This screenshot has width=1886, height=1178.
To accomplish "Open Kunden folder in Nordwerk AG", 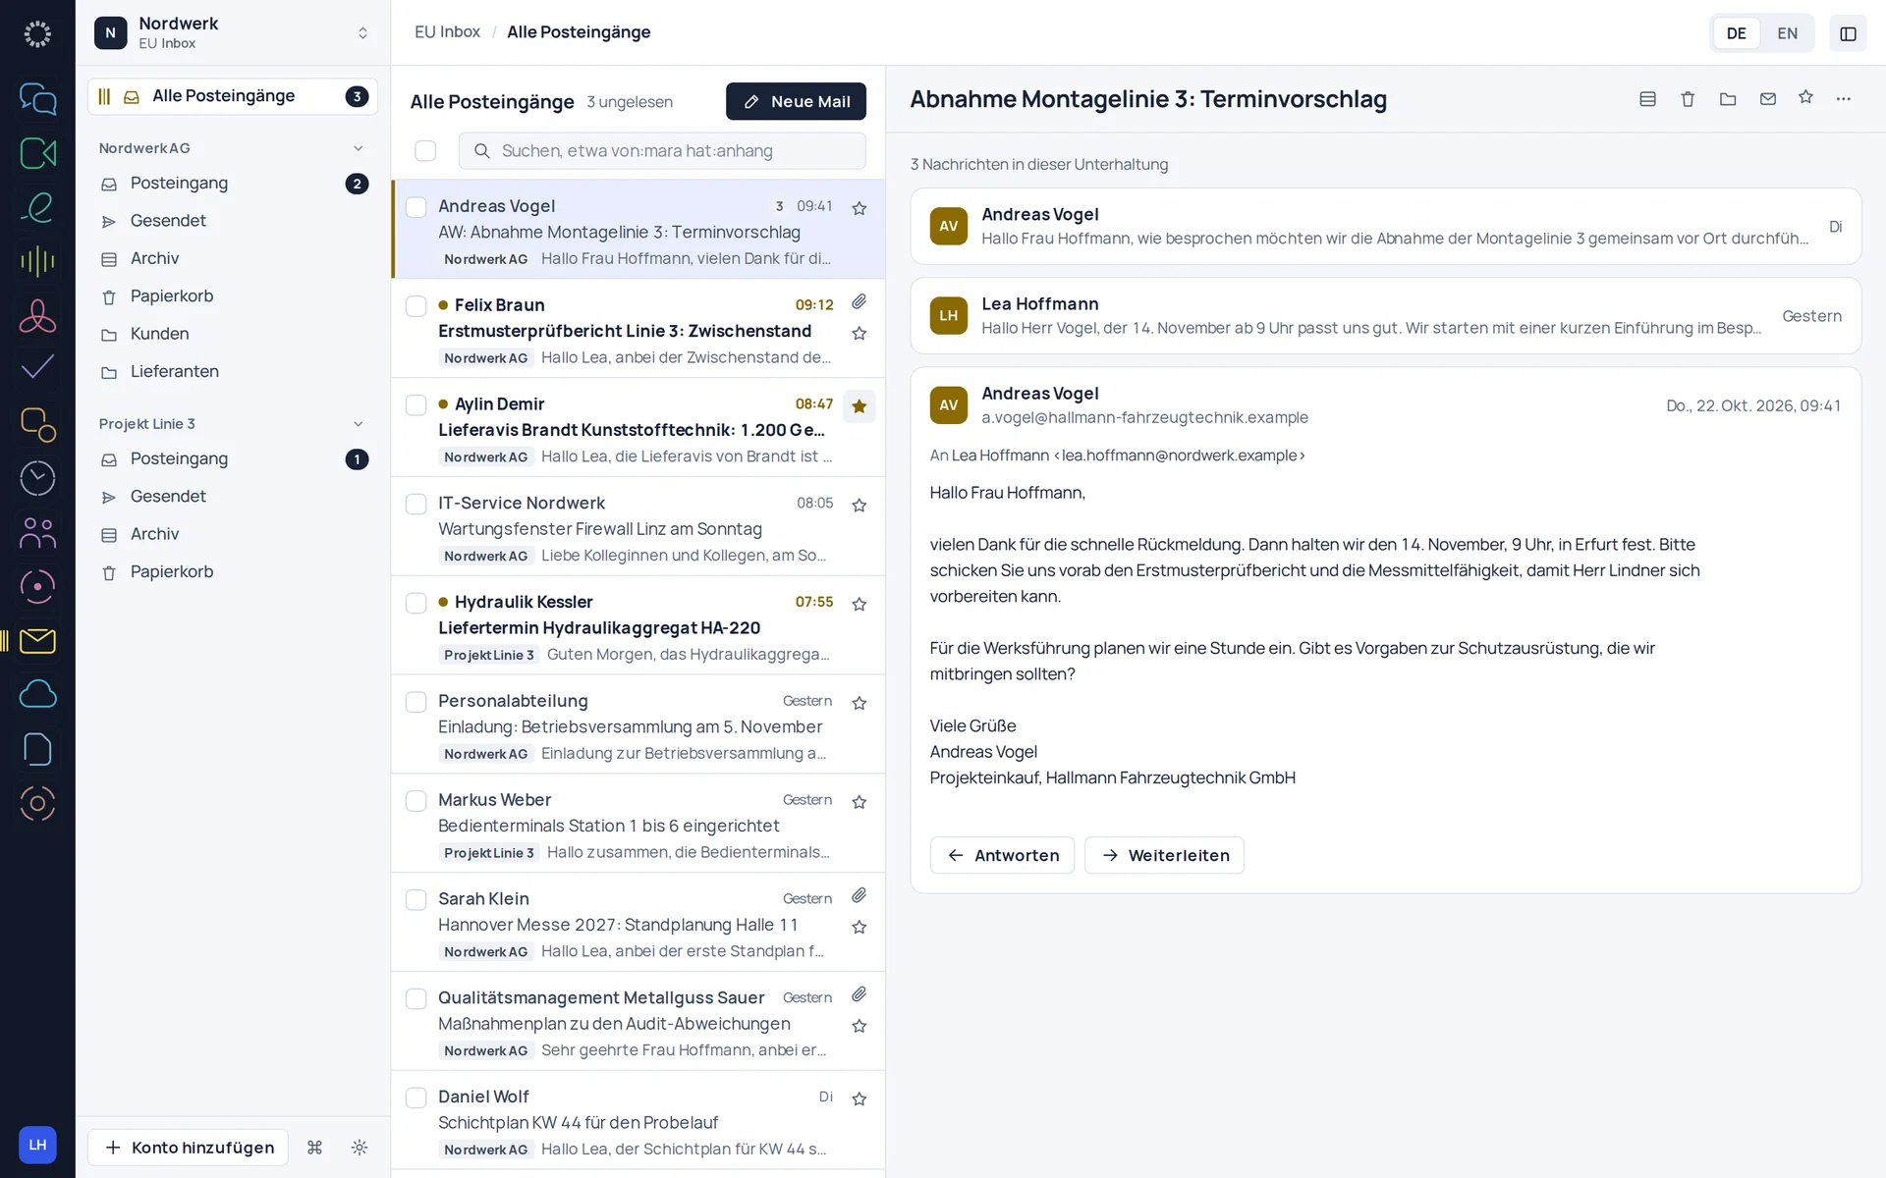I will [233, 334].
